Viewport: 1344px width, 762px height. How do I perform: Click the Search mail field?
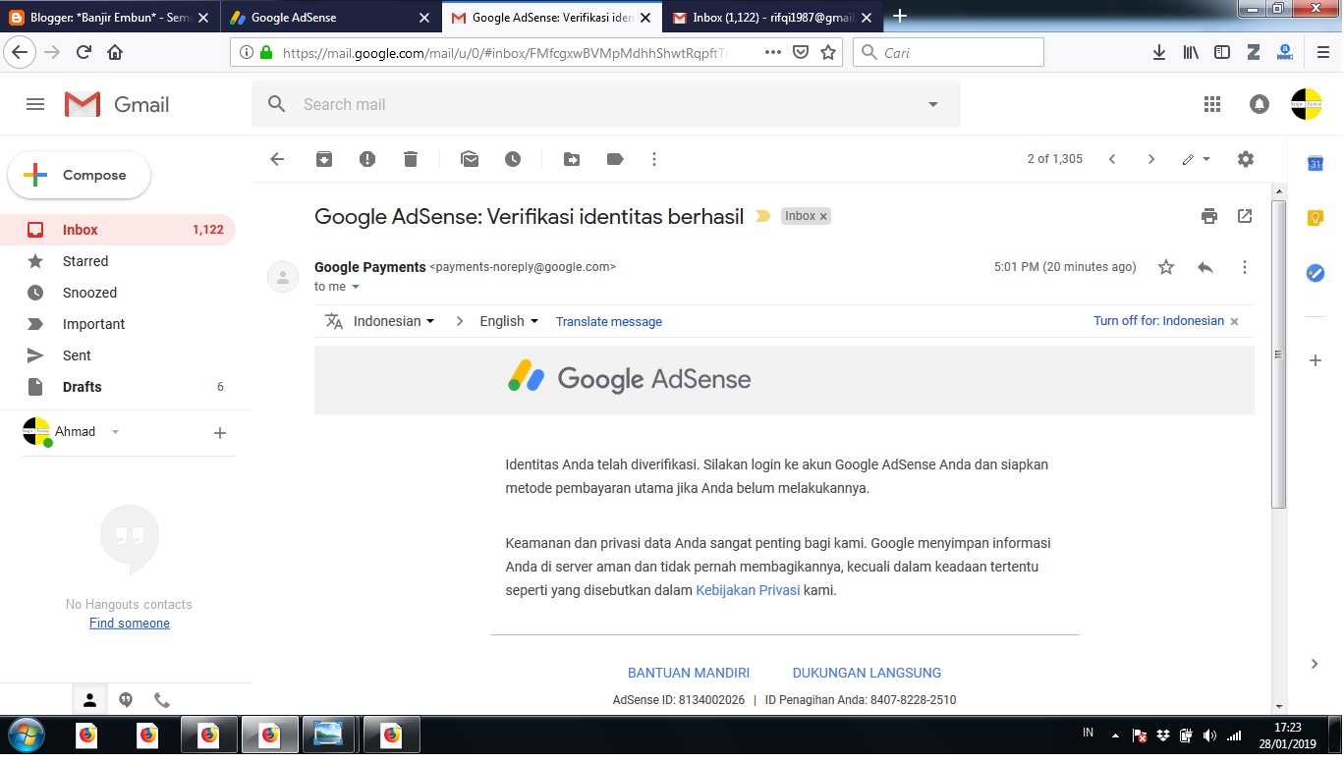pos(606,104)
